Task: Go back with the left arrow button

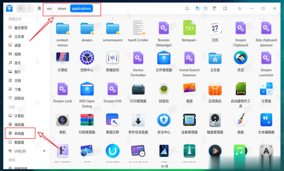Action: coord(21,8)
